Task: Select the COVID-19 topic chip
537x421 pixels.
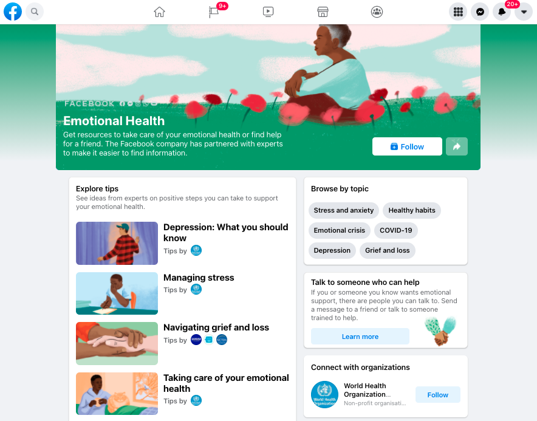Action: (395, 230)
